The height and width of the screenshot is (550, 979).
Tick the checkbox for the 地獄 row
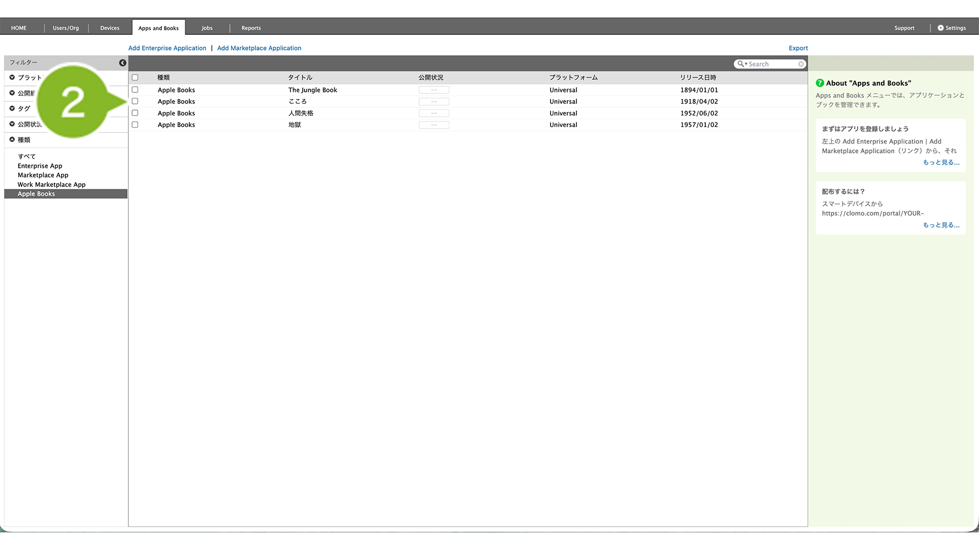click(135, 125)
